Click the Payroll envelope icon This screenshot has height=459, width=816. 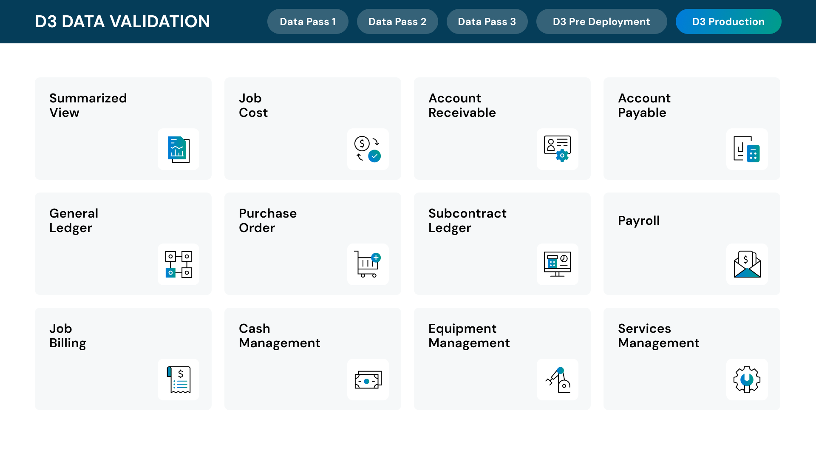click(x=747, y=264)
